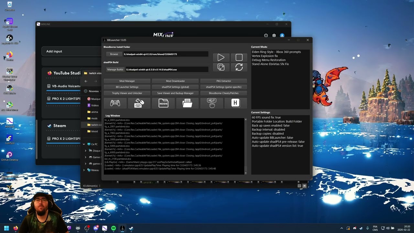Screen dimensions: 414x233
Task: Open the Mod Manager
Action: coord(127,81)
